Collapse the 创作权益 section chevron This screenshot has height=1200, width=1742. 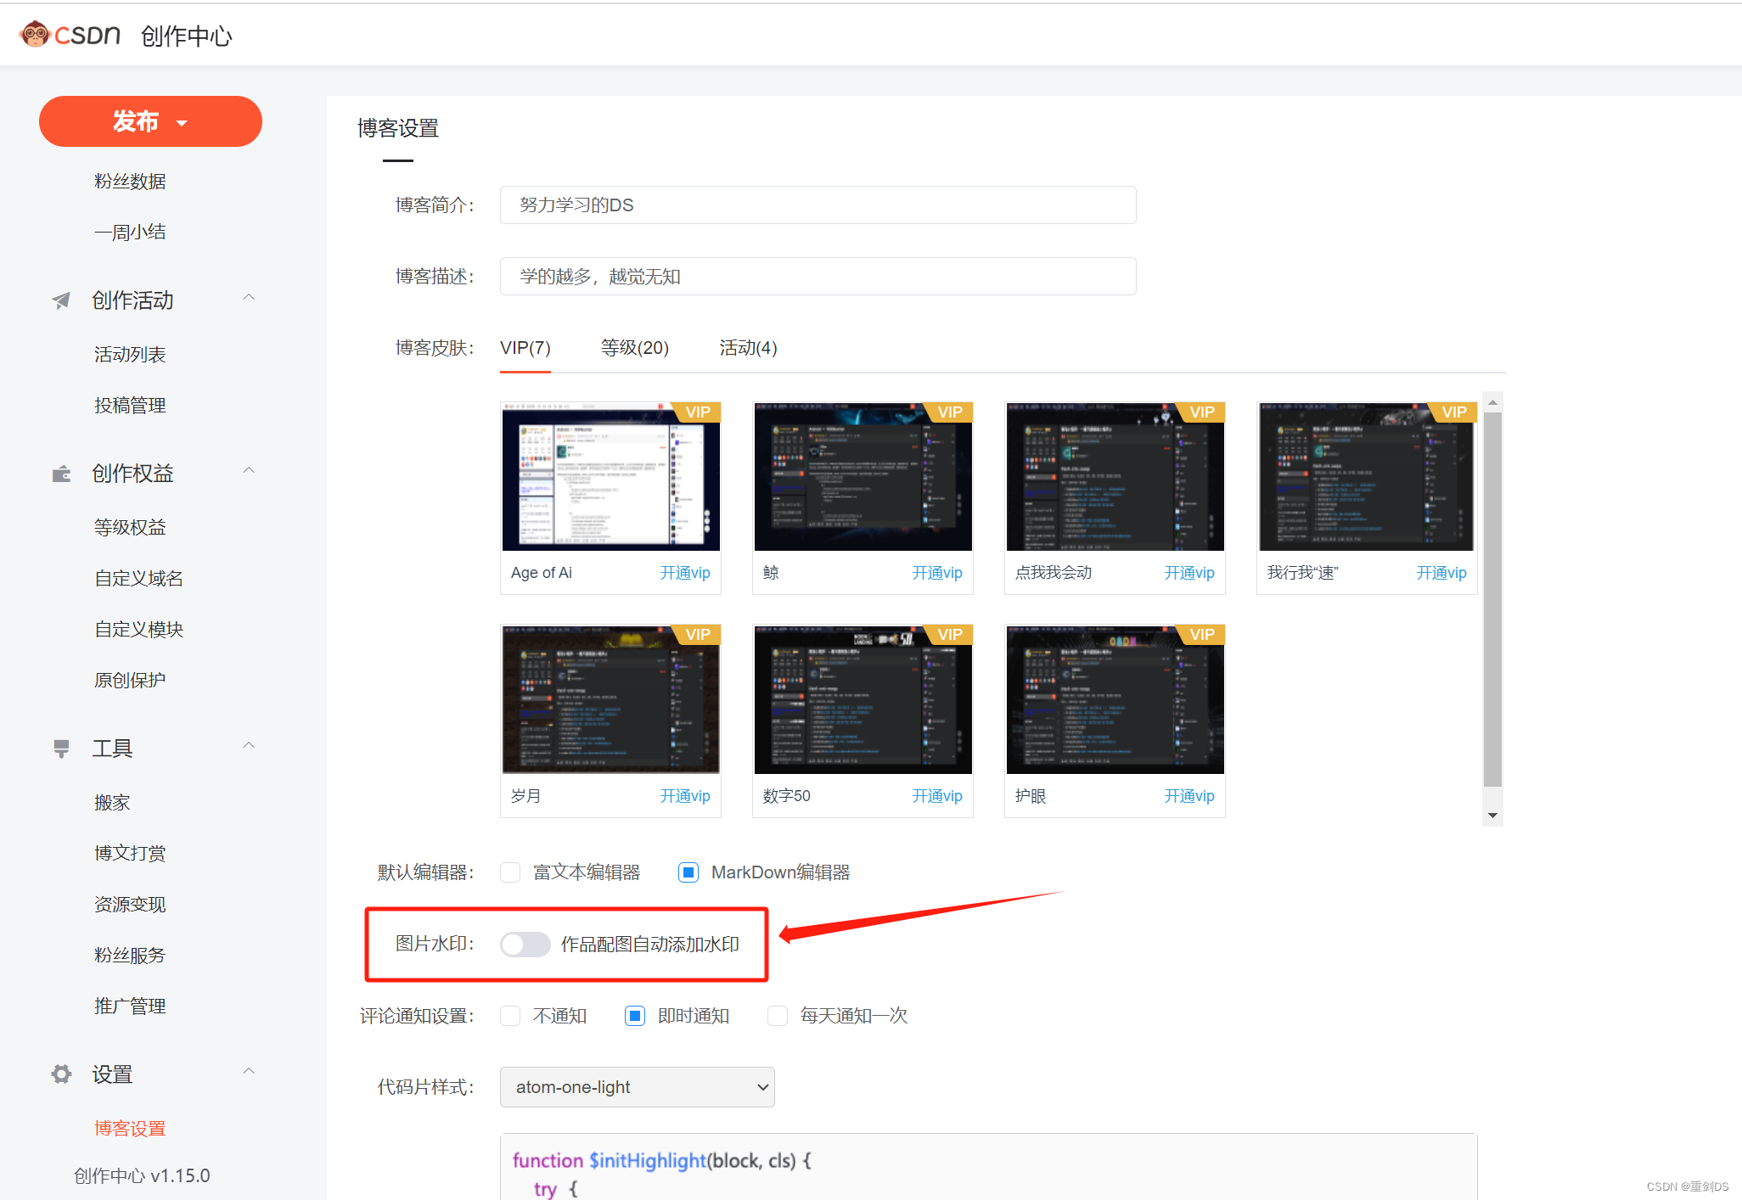(249, 471)
